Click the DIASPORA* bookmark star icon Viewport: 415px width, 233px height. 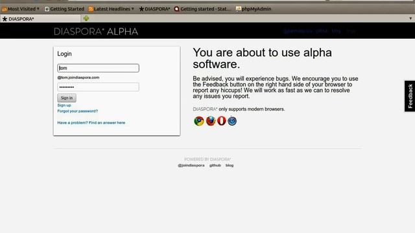pyautogui.click(x=141, y=9)
